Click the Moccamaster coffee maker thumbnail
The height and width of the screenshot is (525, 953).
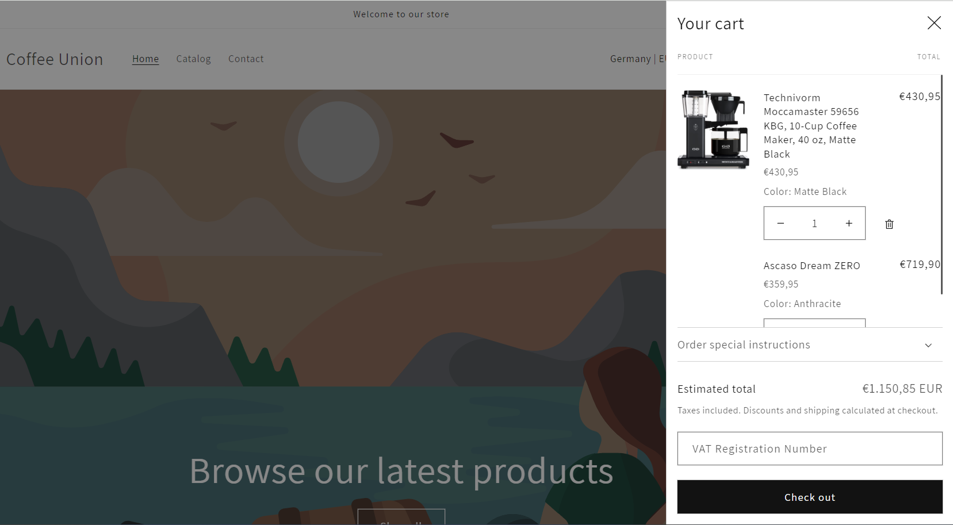pos(713,129)
